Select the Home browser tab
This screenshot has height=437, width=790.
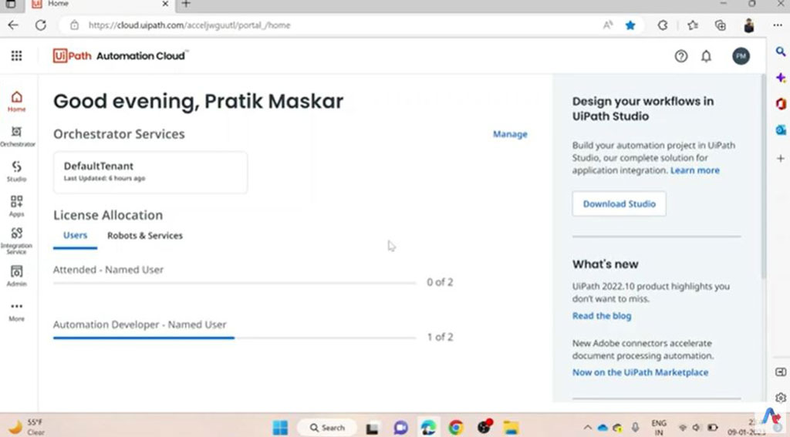coord(101,5)
